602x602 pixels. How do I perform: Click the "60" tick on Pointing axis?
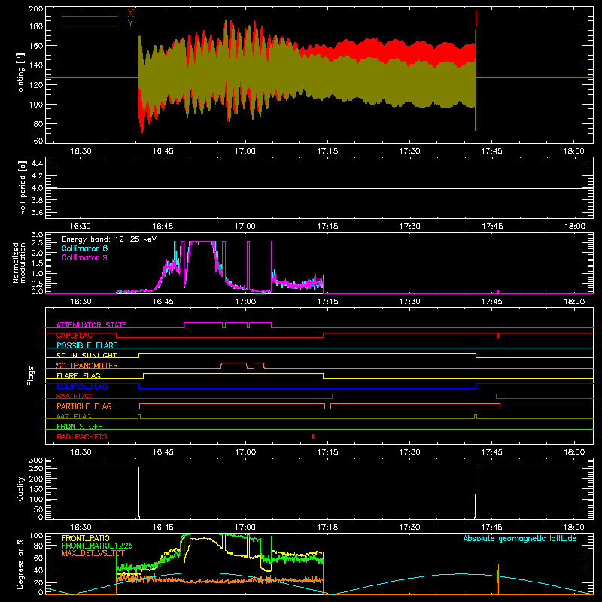38,141
